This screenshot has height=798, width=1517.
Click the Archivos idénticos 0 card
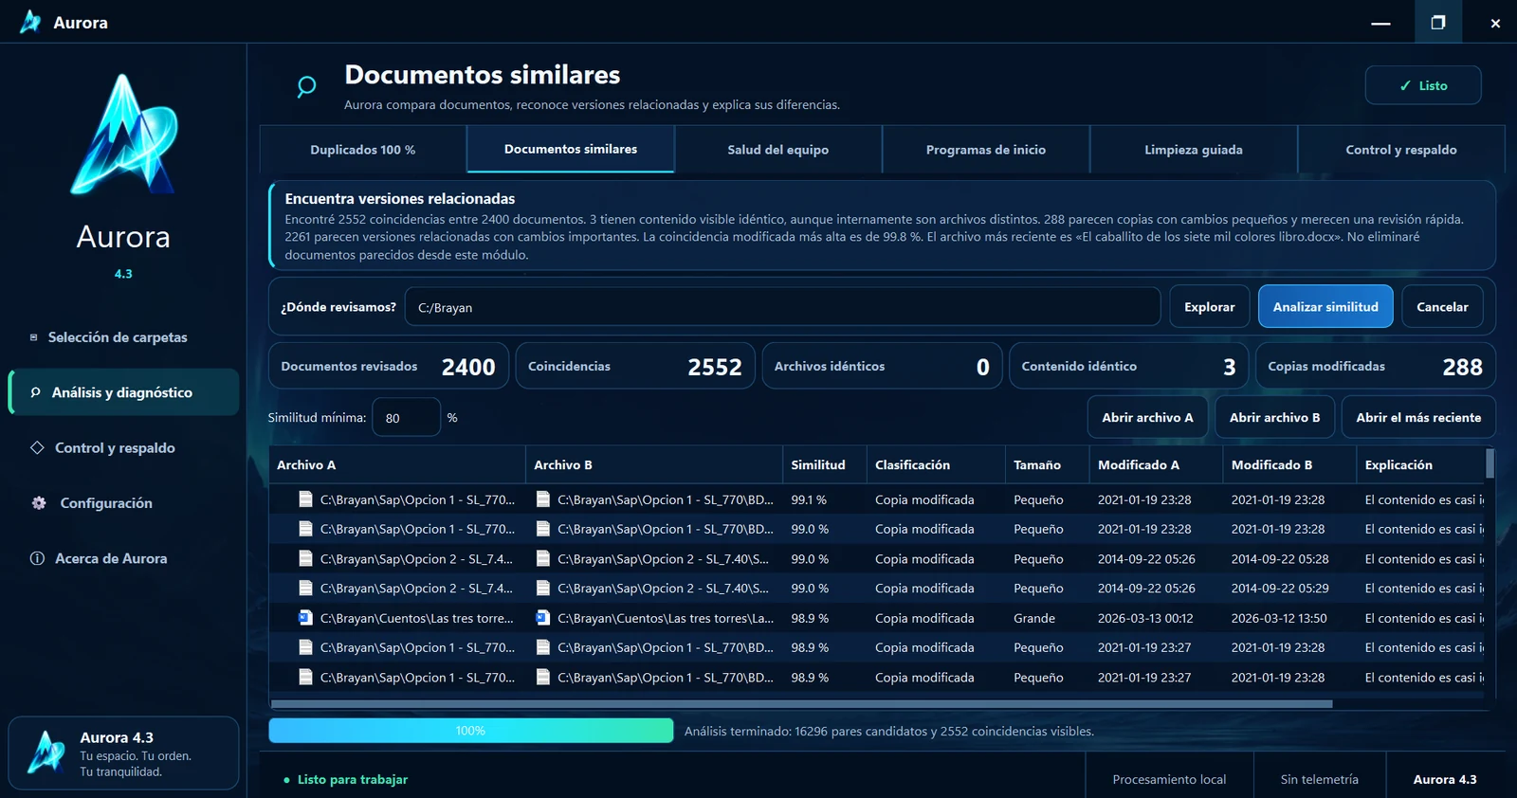(882, 366)
